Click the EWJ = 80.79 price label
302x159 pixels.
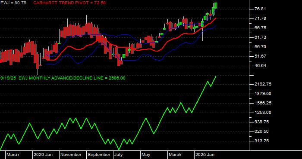[13, 3]
